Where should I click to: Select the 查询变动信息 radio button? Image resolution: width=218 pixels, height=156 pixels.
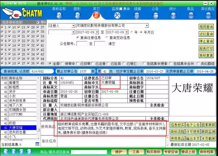click(107, 38)
